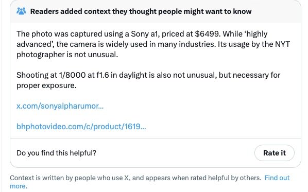Viewport: 308px width, 192px height.
Task: Click the $6499 price in the note
Action: (x=207, y=34)
